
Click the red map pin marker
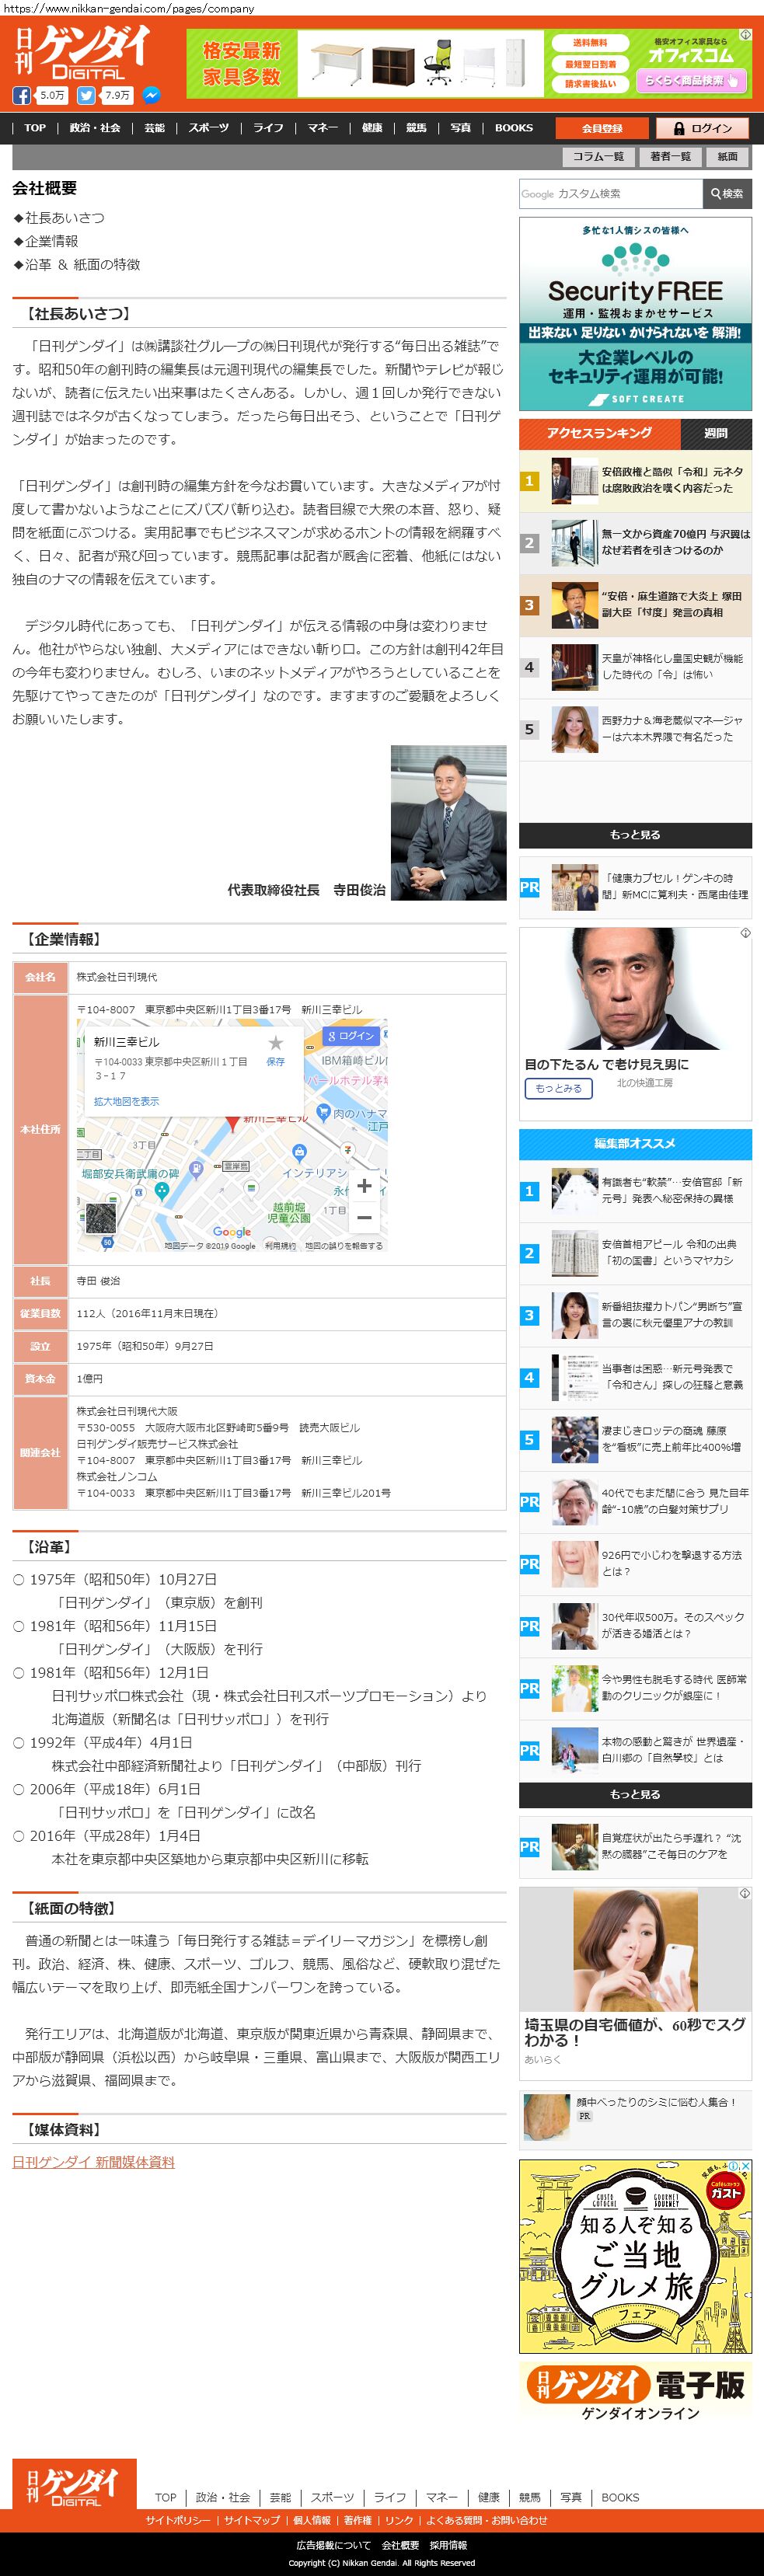pyautogui.click(x=232, y=1124)
